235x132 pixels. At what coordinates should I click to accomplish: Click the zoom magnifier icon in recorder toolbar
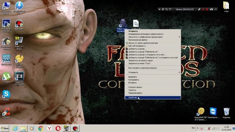coord(166,9)
